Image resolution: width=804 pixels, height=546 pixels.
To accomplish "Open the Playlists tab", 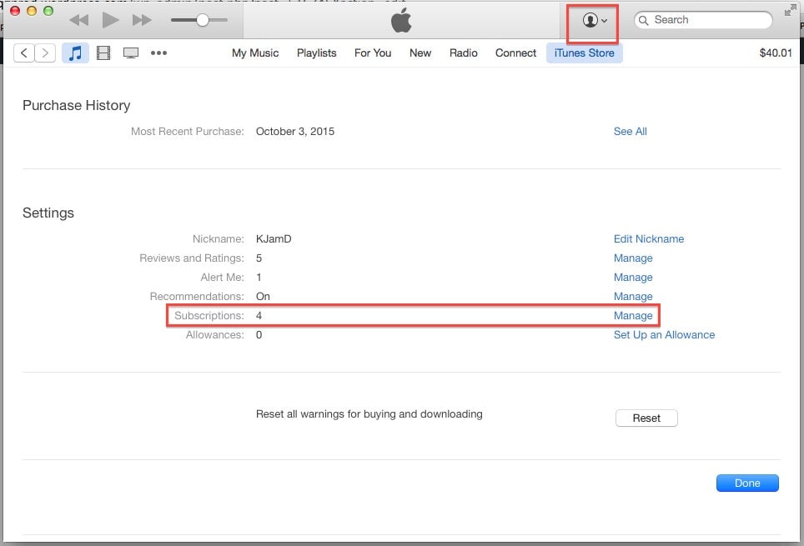I will [316, 53].
